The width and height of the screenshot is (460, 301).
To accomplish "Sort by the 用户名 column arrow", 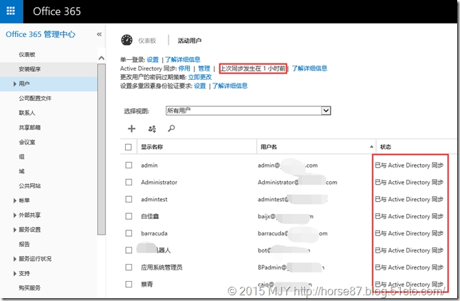I will pyautogui.click(x=371, y=147).
